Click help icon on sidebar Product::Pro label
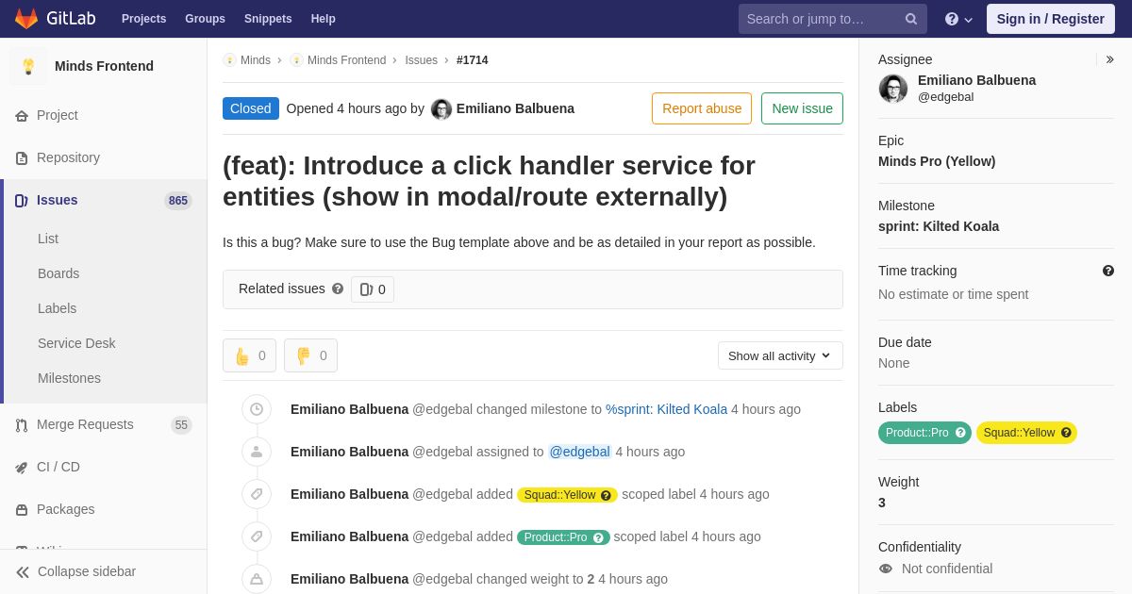Image resolution: width=1132 pixels, height=594 pixels. 960,433
